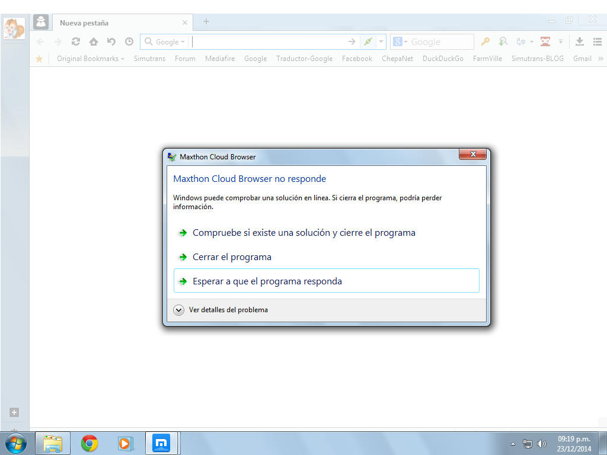Open the search box engine selector

[400, 41]
